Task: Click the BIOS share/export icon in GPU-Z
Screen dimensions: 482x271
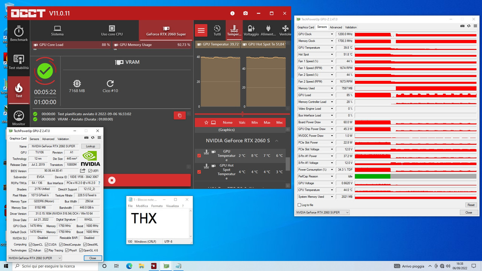Action: click(x=82, y=171)
